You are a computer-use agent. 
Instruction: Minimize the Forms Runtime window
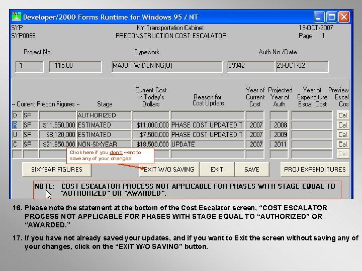[x=319, y=17]
